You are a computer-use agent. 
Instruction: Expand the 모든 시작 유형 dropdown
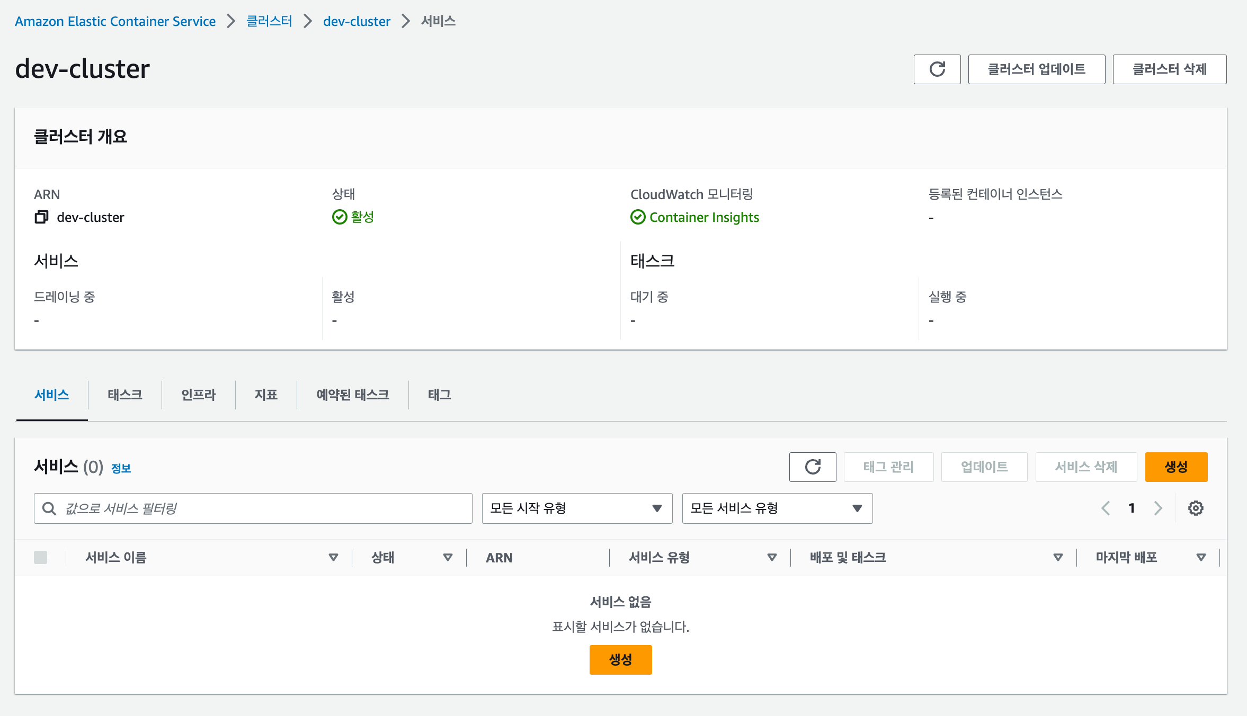click(577, 508)
